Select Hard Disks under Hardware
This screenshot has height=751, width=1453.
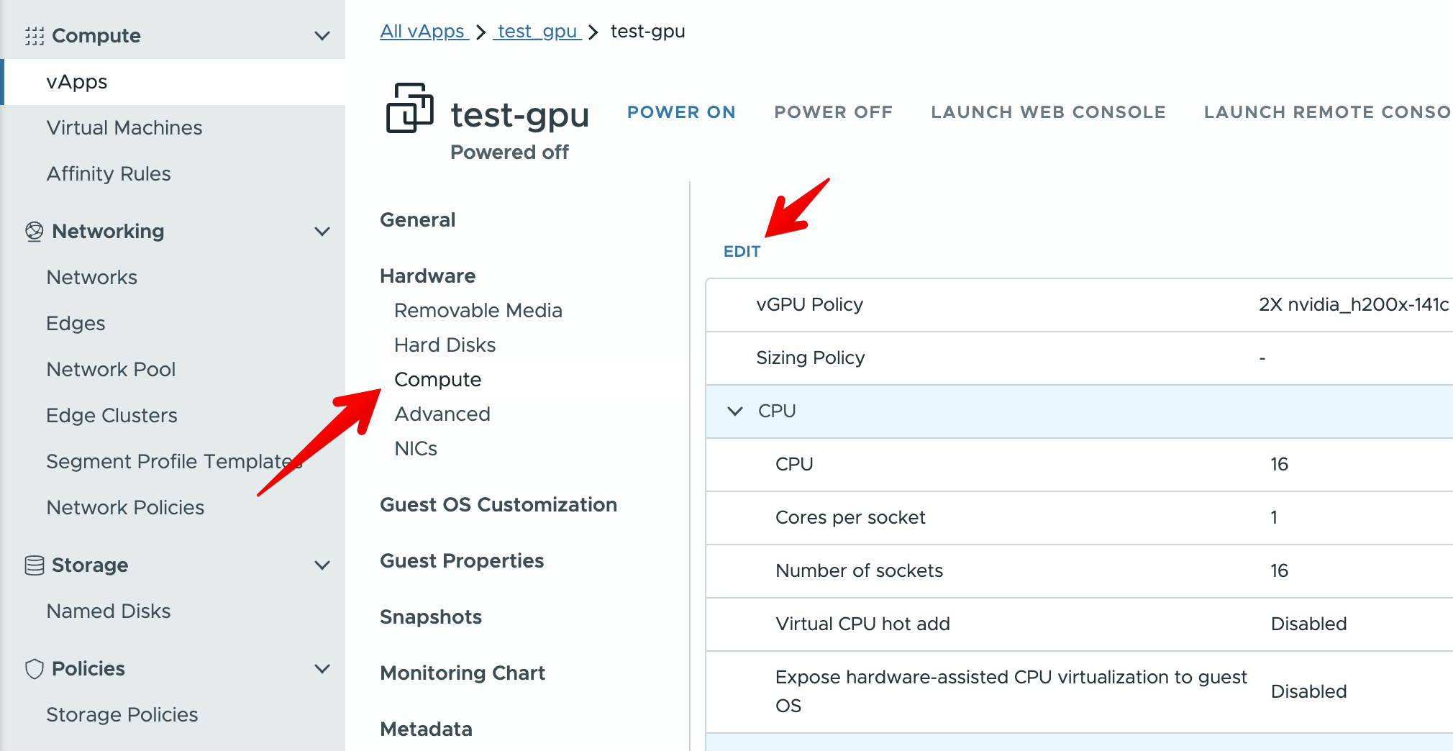[x=445, y=345]
